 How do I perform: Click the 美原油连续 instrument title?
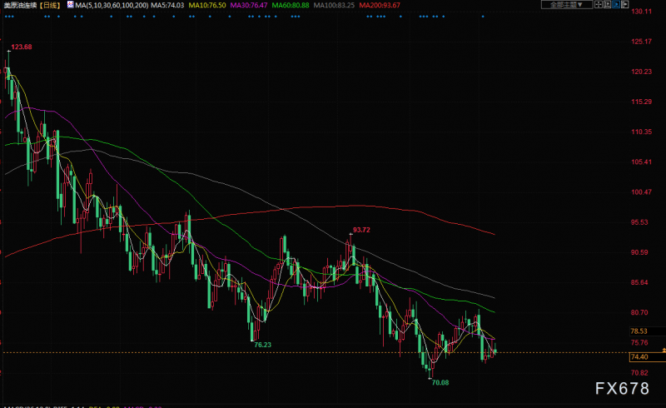tap(20, 5)
